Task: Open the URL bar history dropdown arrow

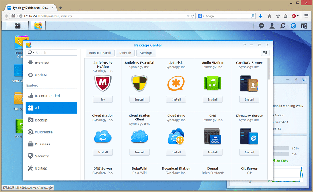Action: [188, 16]
